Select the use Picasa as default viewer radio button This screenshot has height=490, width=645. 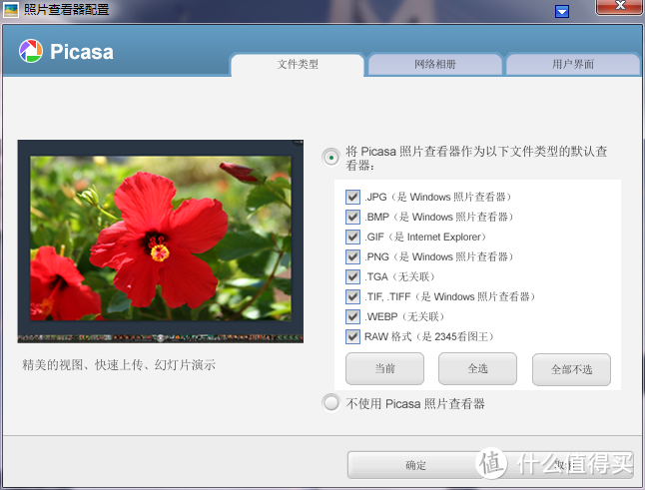[331, 158]
